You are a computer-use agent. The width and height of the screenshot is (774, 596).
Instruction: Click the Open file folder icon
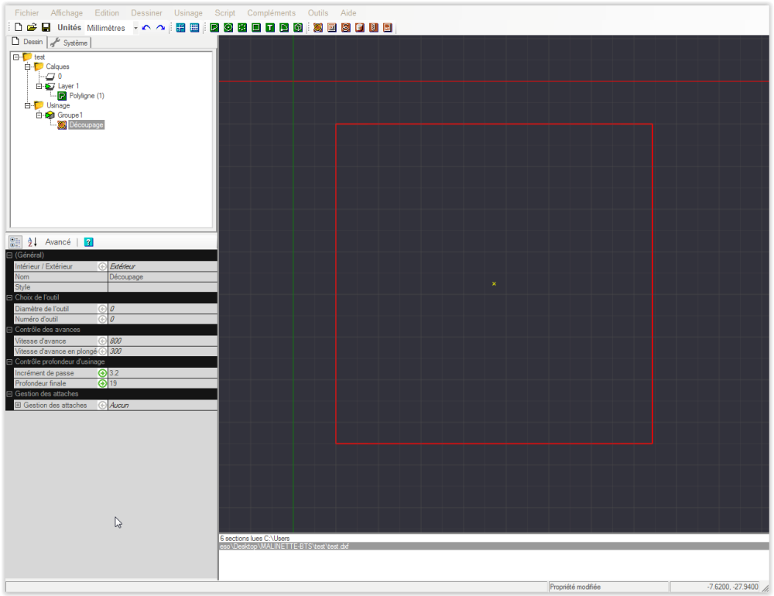32,27
